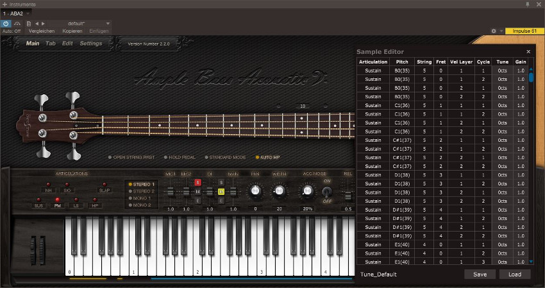
Task: Click the red S solo button
Action: click(x=197, y=183)
